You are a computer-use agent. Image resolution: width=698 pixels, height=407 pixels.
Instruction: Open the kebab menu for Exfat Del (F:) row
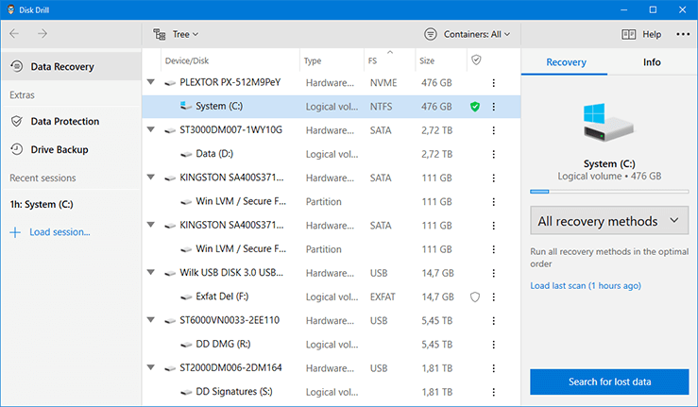[493, 297]
